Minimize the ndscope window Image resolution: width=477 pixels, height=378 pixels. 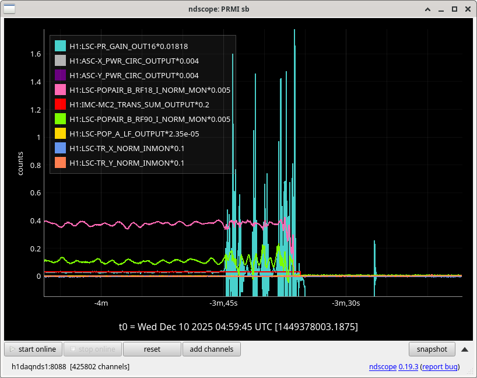[x=441, y=9]
